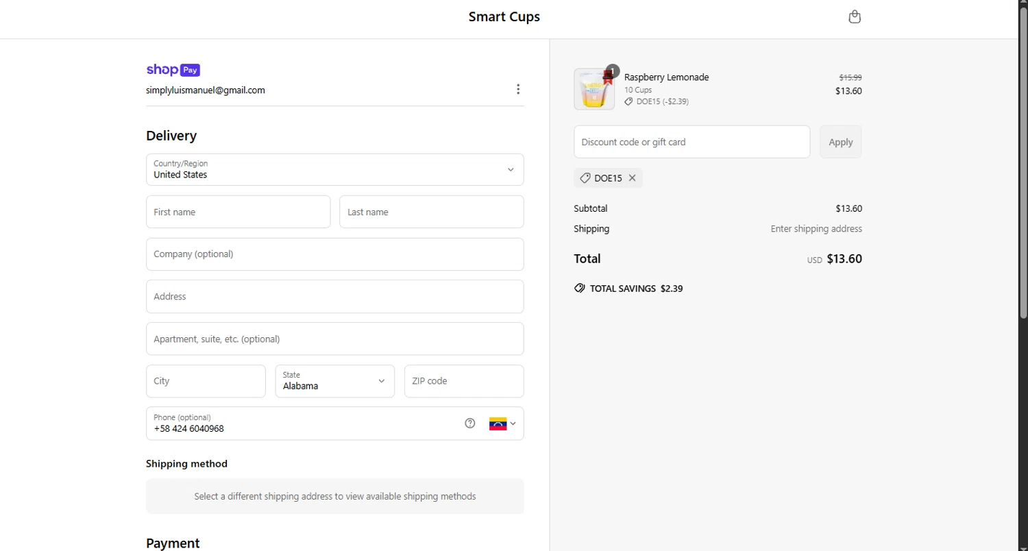Click the "10 Cups" variant text
Viewport: 1028px width, 551px height.
638,90
